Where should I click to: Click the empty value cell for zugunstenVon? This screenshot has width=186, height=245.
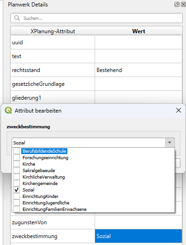click(x=138, y=222)
